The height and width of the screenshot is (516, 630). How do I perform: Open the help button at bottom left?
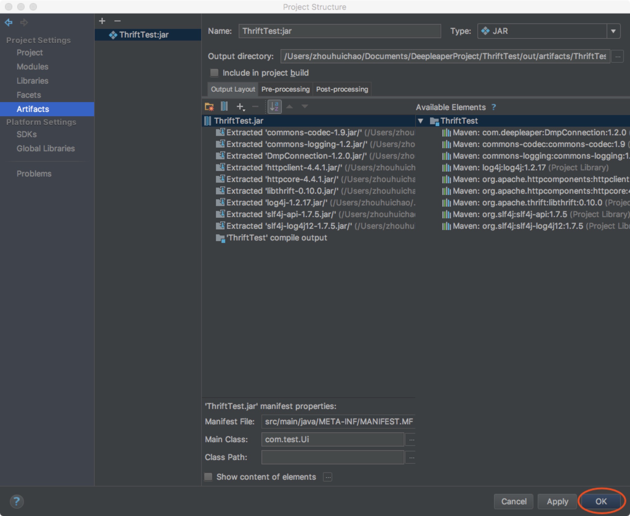click(x=17, y=501)
